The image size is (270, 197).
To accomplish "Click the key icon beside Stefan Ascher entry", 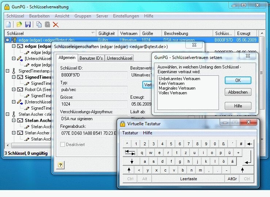I will [13, 114].
